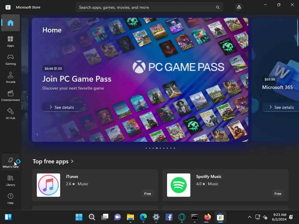Screen dimensions: 299x224
Task: See details for PC Game Pass
Action: 61,107
